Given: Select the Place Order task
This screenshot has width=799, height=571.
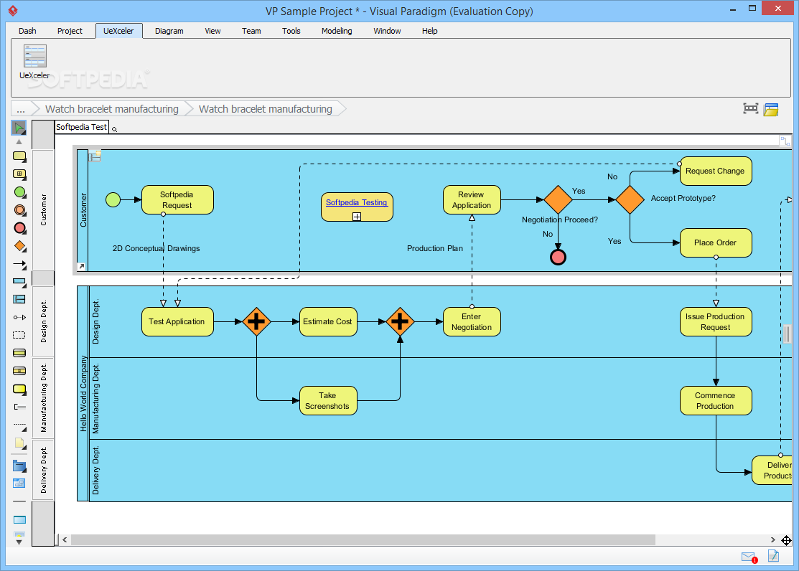Looking at the screenshot, I should click(x=716, y=242).
